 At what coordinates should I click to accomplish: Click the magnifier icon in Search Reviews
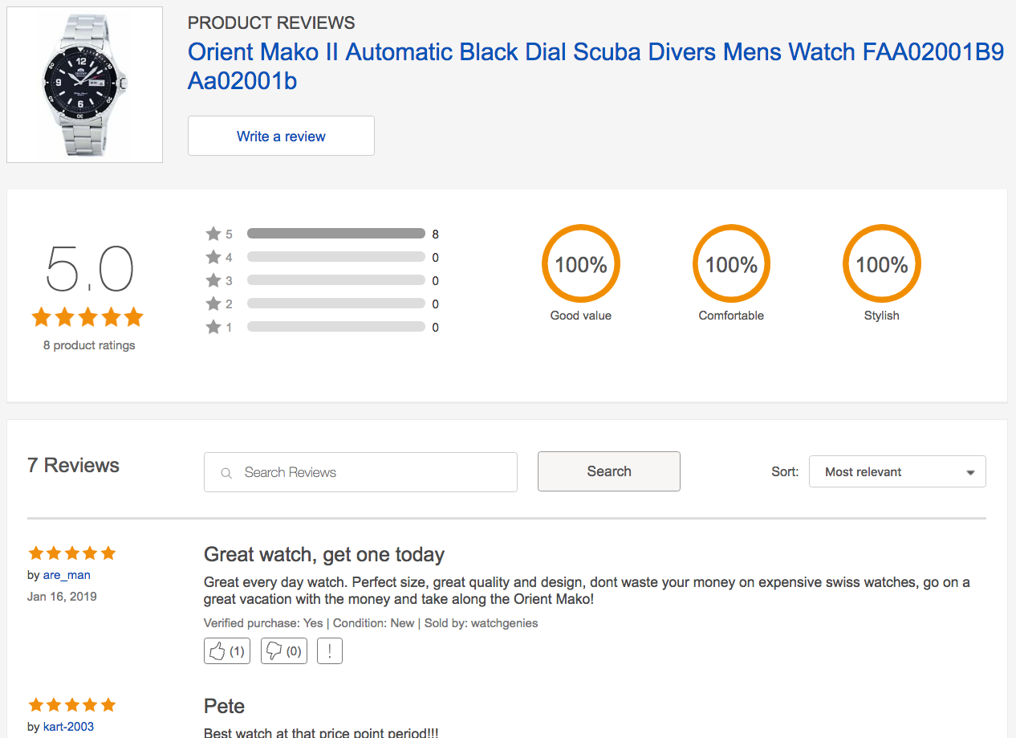[226, 473]
